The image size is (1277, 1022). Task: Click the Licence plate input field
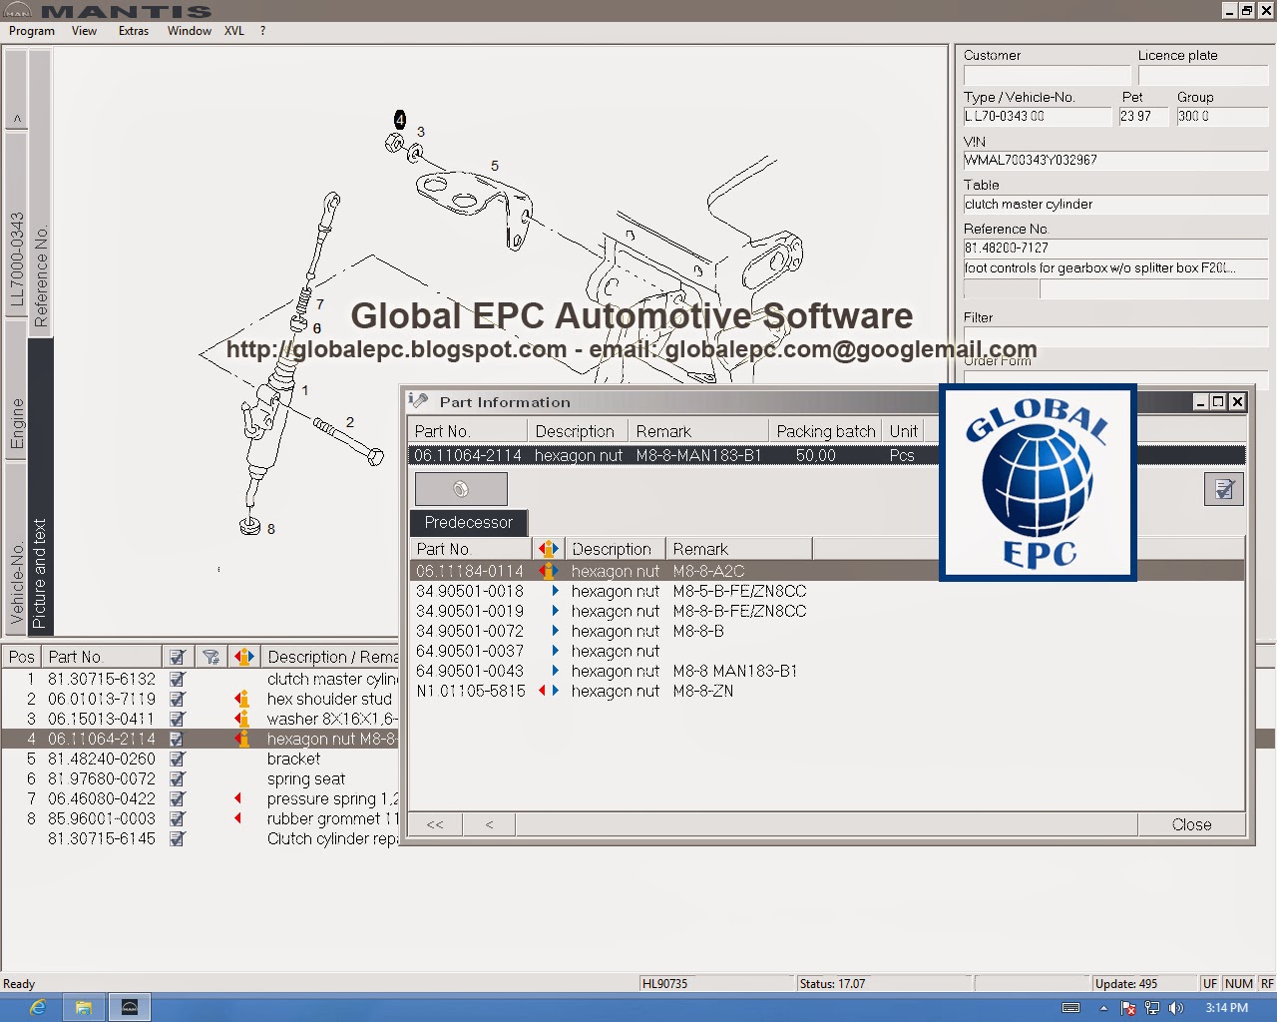tap(1203, 75)
